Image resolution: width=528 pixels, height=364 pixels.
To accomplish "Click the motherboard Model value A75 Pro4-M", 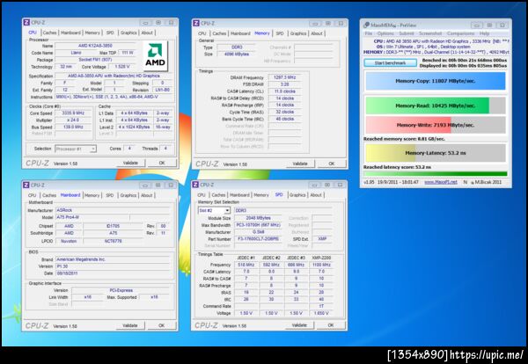I will click(x=92, y=217).
